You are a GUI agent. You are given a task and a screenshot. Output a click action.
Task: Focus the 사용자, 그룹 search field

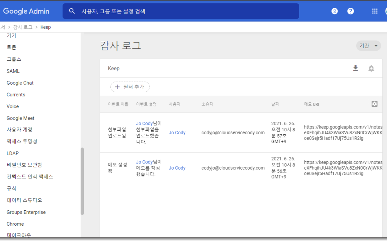[181, 11]
